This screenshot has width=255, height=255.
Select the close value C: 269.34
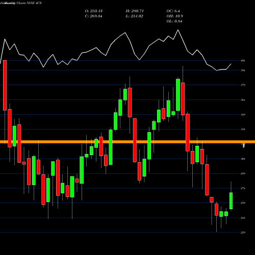tap(93, 16)
